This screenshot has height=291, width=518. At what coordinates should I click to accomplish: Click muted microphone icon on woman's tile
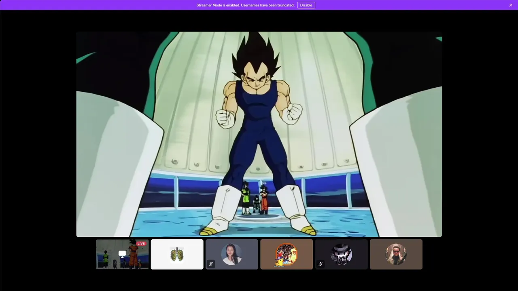pos(211,264)
